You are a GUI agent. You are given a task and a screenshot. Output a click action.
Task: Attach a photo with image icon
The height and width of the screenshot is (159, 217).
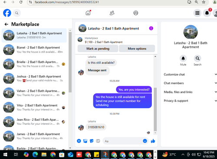tap(85, 141)
